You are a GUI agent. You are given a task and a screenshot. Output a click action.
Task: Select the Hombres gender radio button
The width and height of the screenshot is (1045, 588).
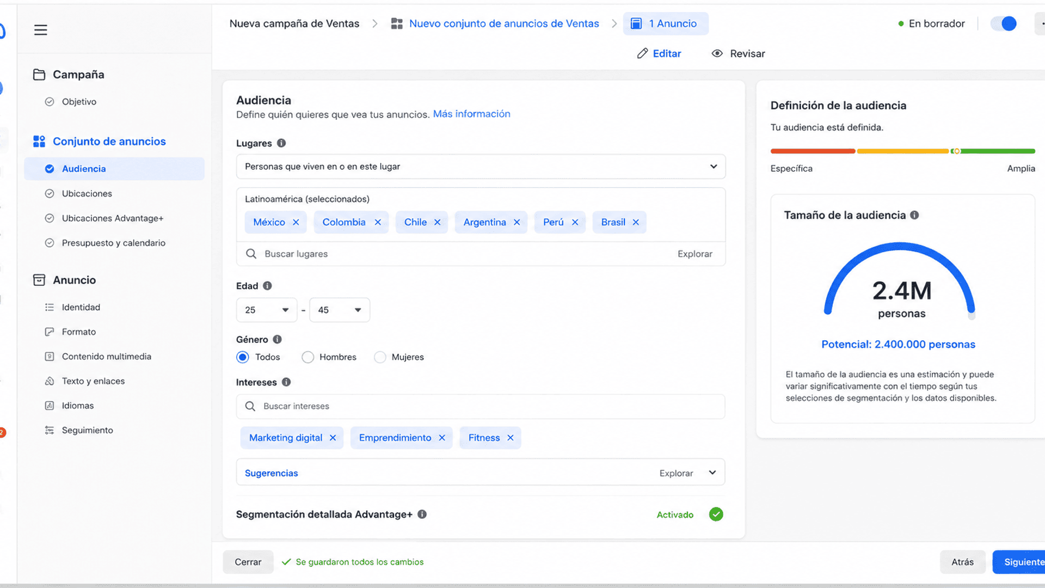coord(308,357)
